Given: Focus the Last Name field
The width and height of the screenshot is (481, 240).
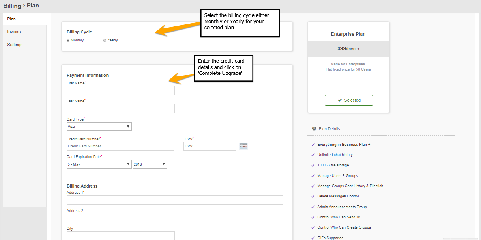Looking at the screenshot, I should 121,109.
